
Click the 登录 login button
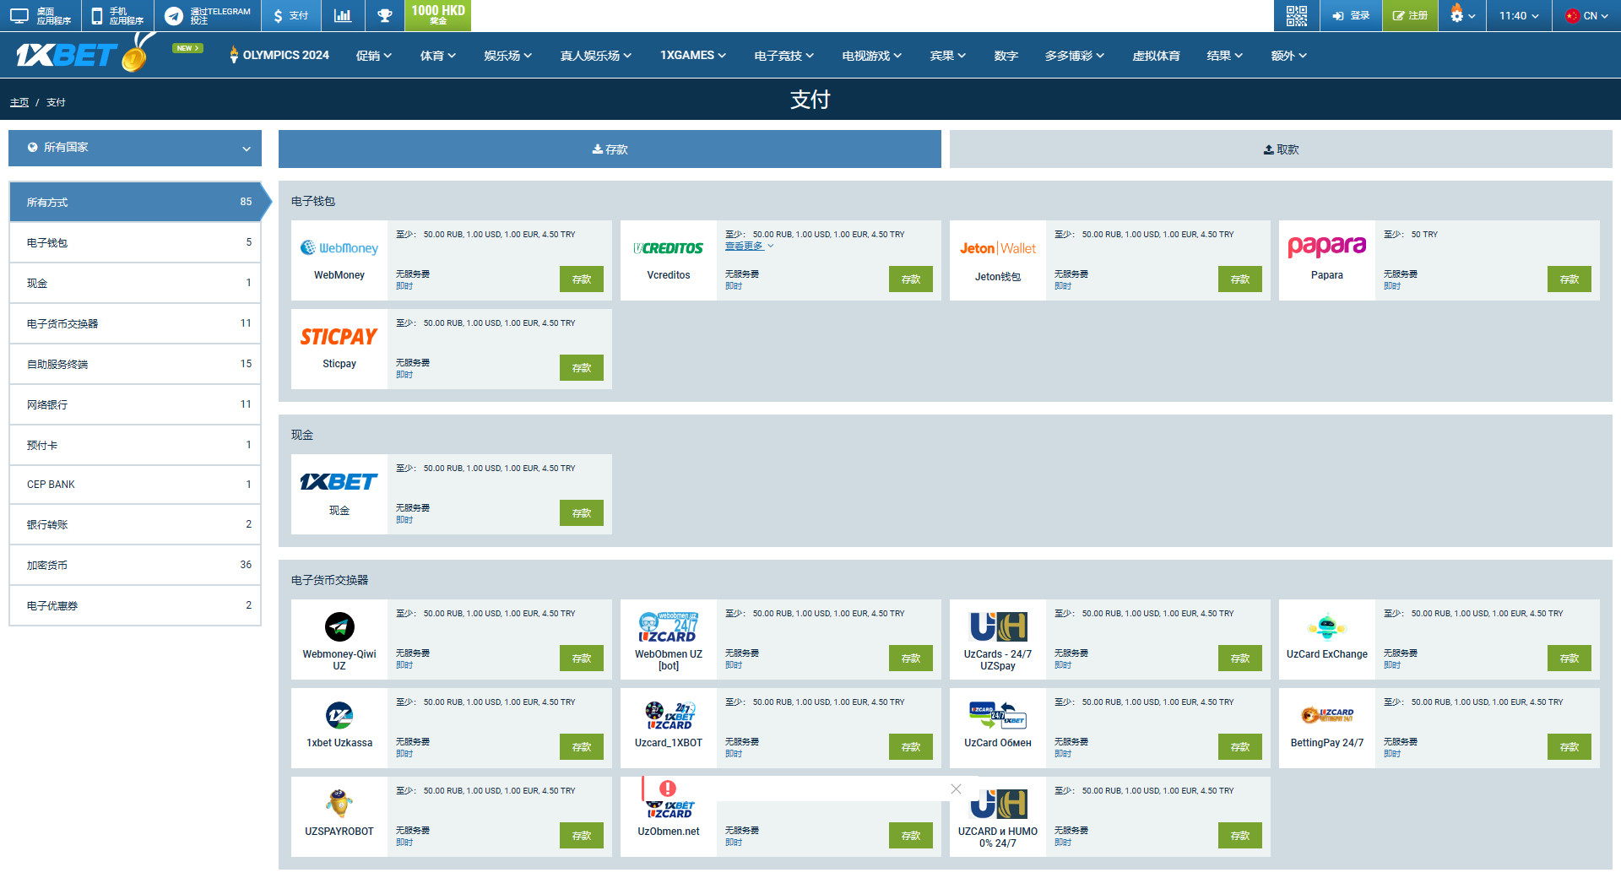click(1351, 15)
